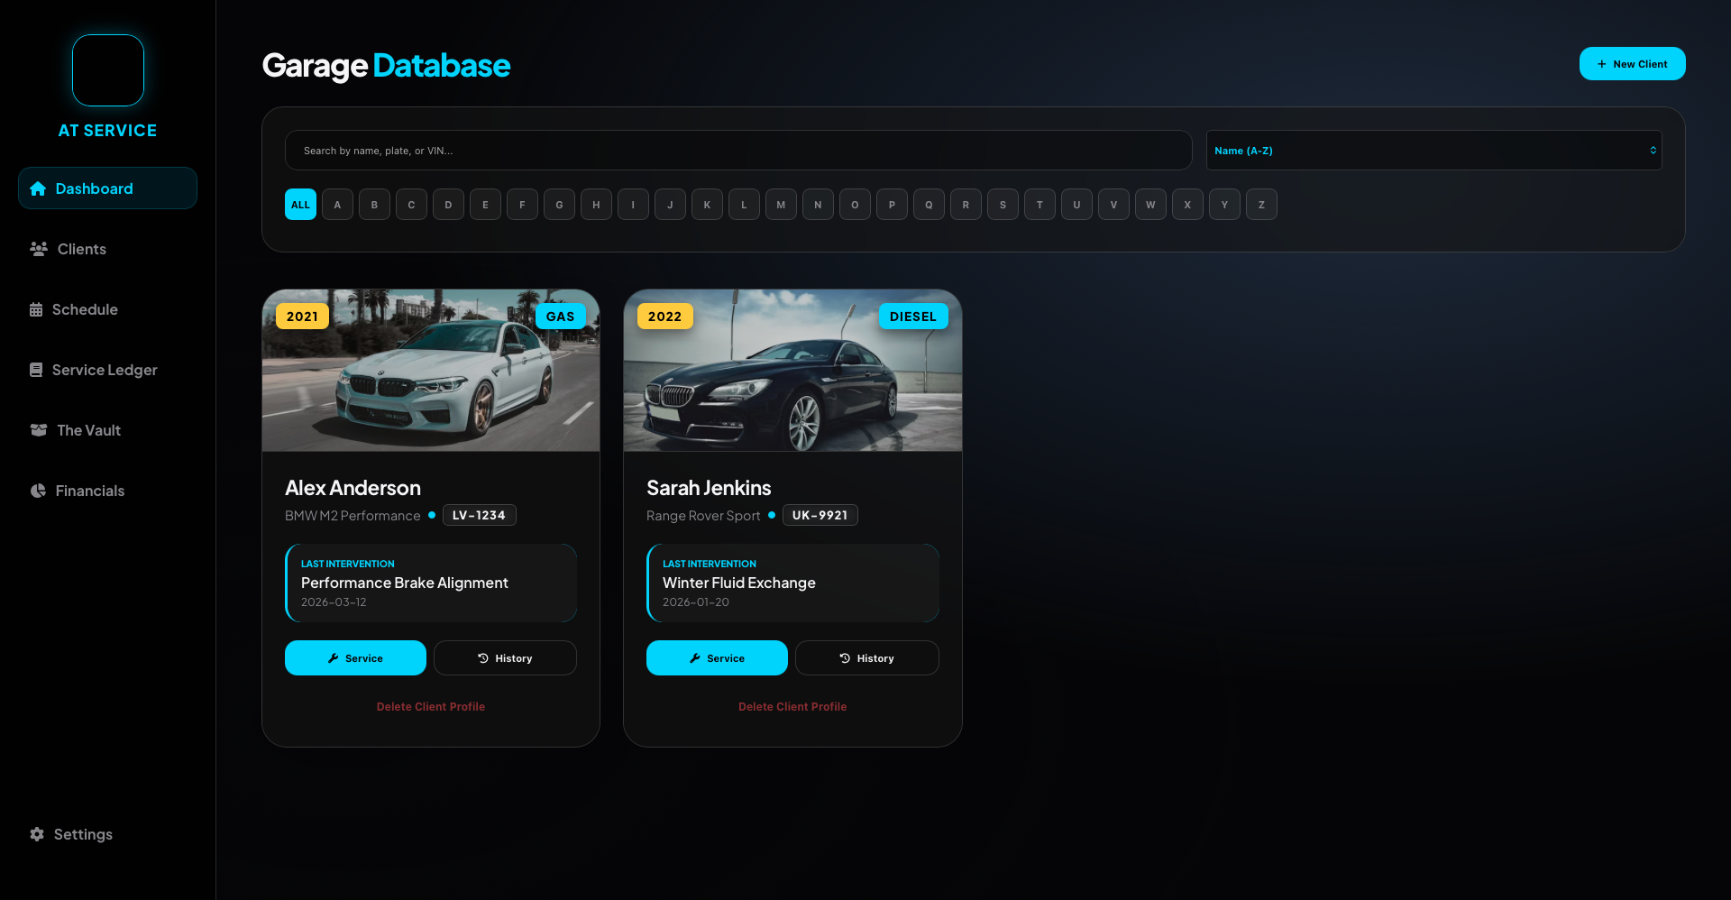The width and height of the screenshot is (1731, 900).
Task: Click the Service Ledger book icon
Action: click(36, 370)
